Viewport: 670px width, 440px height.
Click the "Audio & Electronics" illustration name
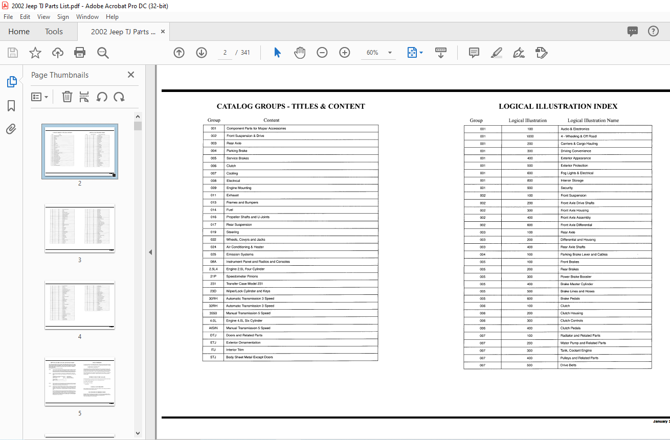pos(575,129)
